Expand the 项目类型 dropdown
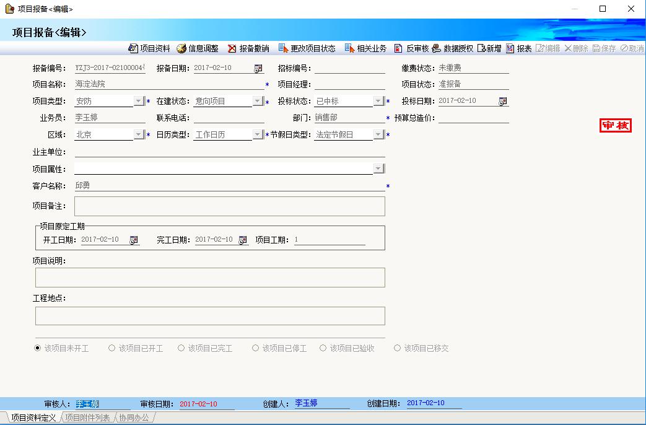Screen dimensions: 646x425 pos(139,101)
